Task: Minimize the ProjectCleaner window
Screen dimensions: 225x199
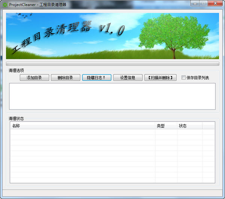Action: pos(195,3)
